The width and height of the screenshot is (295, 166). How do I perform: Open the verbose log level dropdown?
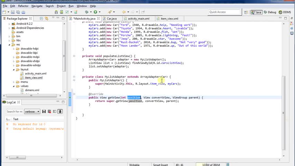(x=32, y=111)
